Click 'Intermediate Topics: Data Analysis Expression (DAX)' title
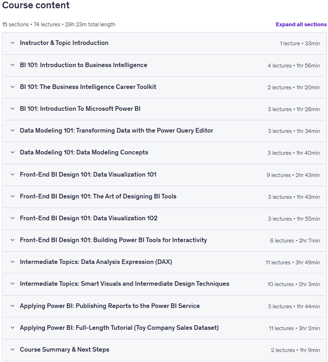 [96, 262]
